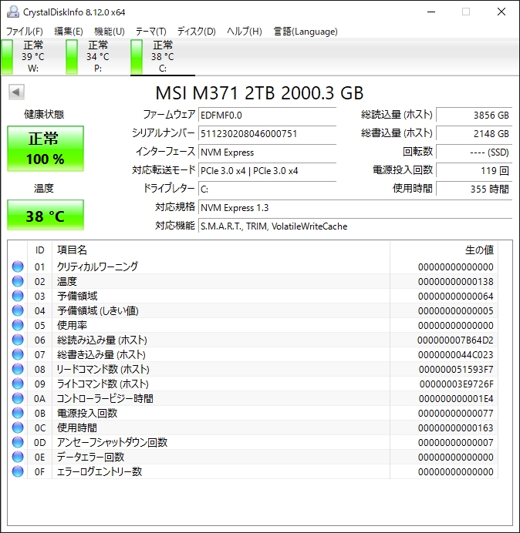Screen dimensions: 520x533
Task: Click raw value 0000000000064 of 予備領域
Action: coord(456,296)
